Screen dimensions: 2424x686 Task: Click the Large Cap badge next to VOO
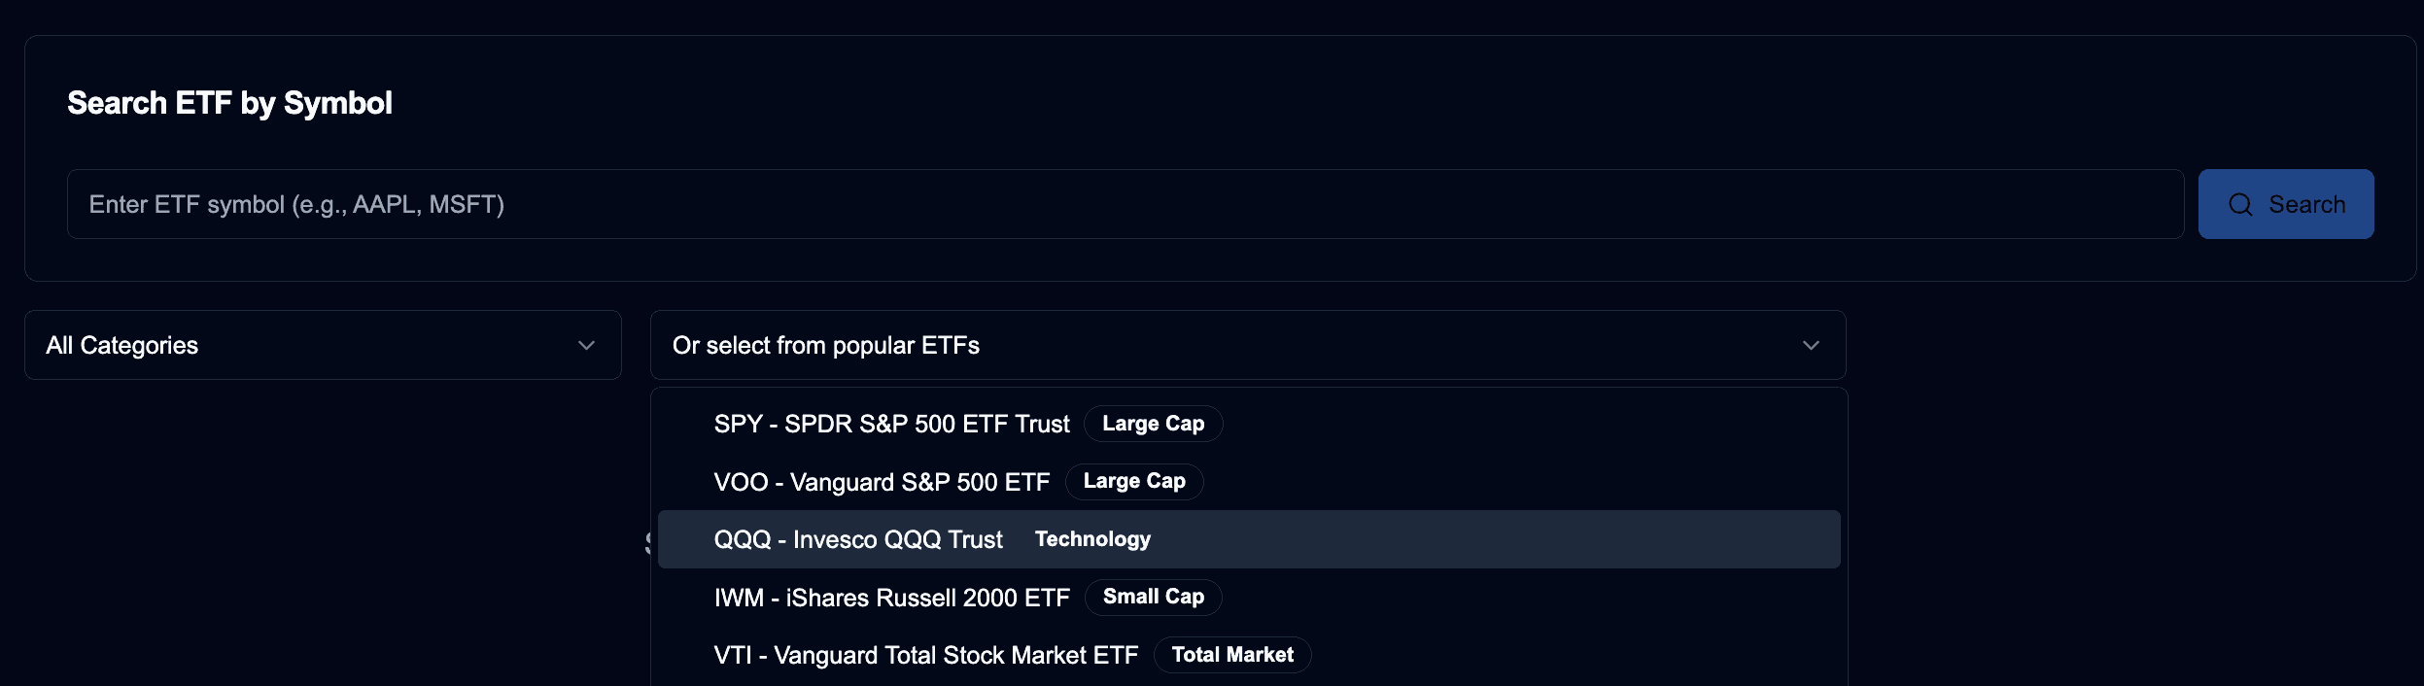(x=1133, y=481)
